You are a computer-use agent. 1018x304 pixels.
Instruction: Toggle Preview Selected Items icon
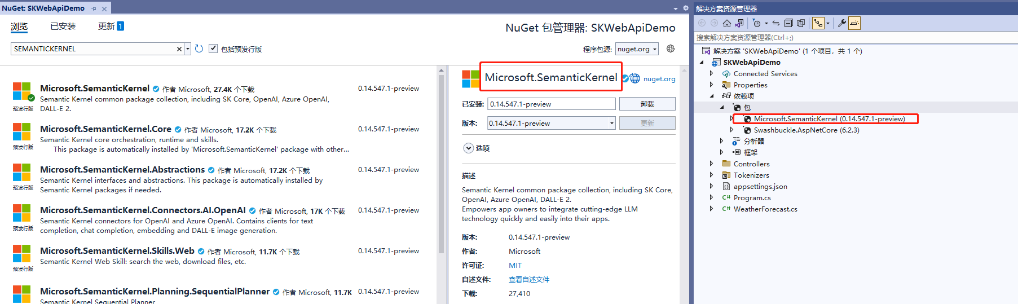click(x=854, y=23)
